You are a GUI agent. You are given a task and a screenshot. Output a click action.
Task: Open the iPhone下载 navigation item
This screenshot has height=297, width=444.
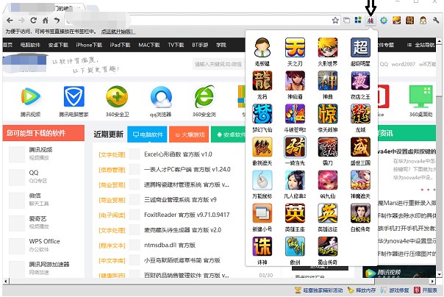point(89,45)
